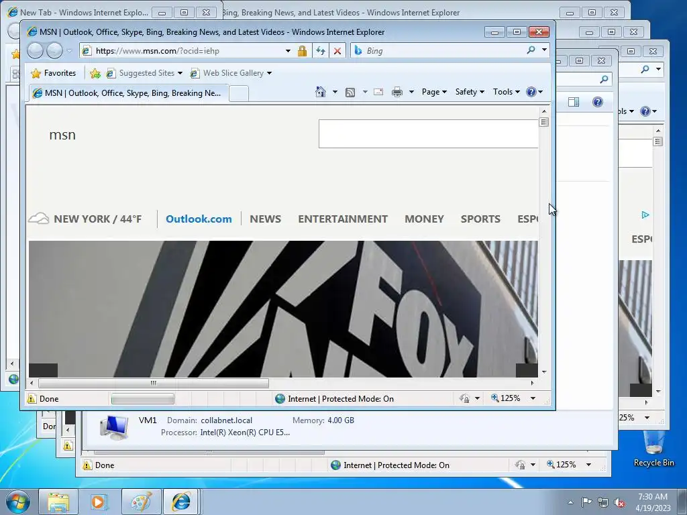Click the RSS Feeds icon
The width and height of the screenshot is (687, 515).
click(350, 92)
